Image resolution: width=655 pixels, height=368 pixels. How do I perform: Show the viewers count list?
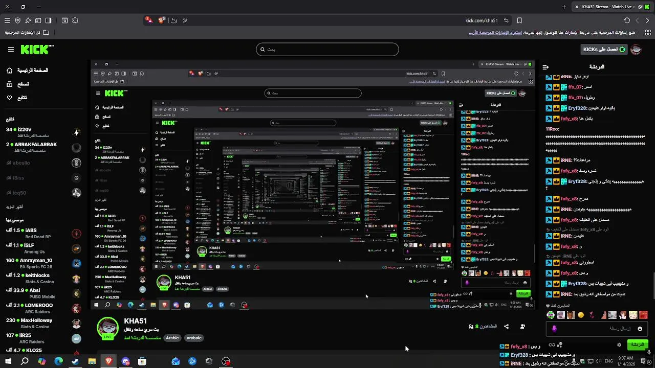click(483, 326)
